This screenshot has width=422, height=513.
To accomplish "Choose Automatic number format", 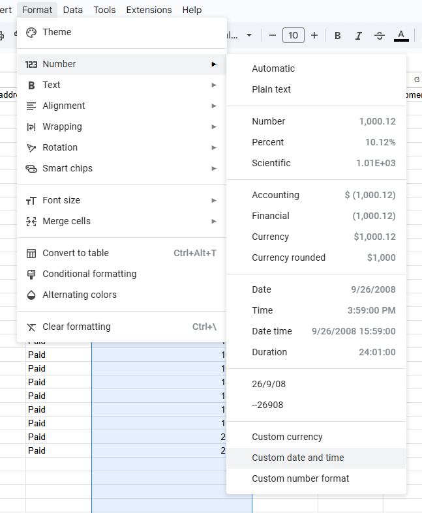I will coord(316,68).
